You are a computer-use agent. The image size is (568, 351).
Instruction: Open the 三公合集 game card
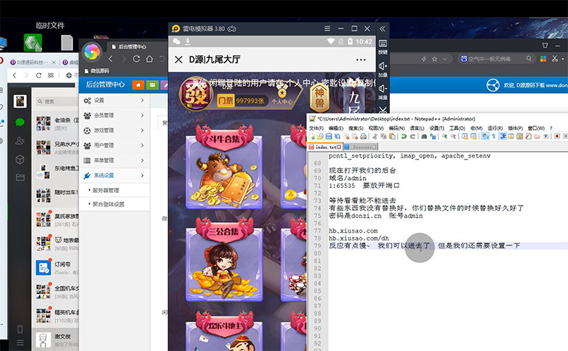click(x=224, y=260)
